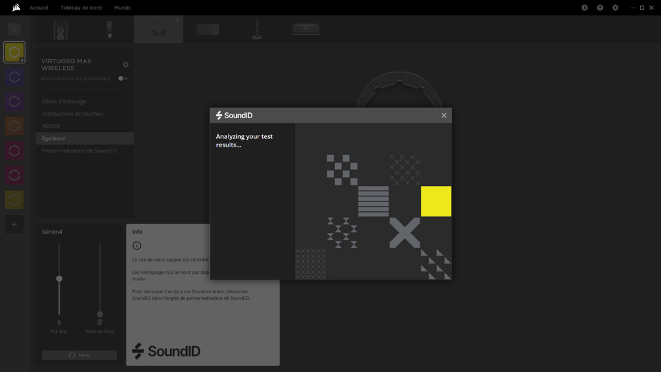The height and width of the screenshot is (372, 661).
Task: Switch to the orange profile icon
Action: pyautogui.click(x=14, y=126)
